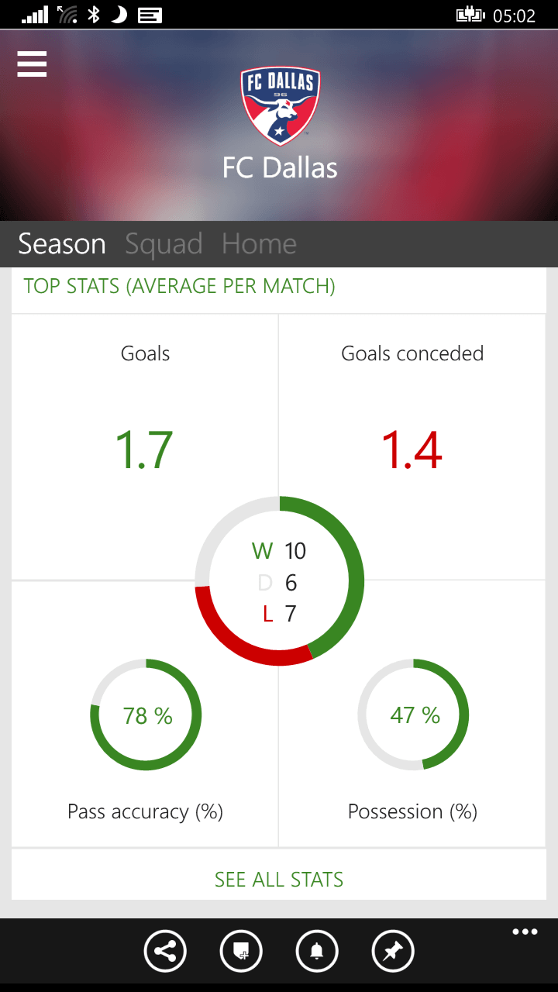Tap the bell notifications icon

point(317,951)
